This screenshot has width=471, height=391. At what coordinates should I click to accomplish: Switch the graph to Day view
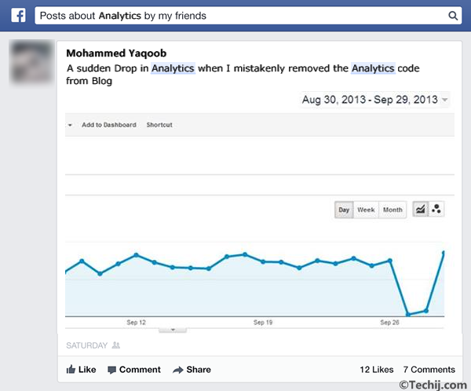point(344,210)
